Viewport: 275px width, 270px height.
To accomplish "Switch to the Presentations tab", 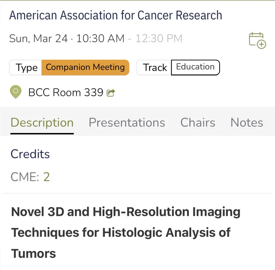I will (127, 122).
